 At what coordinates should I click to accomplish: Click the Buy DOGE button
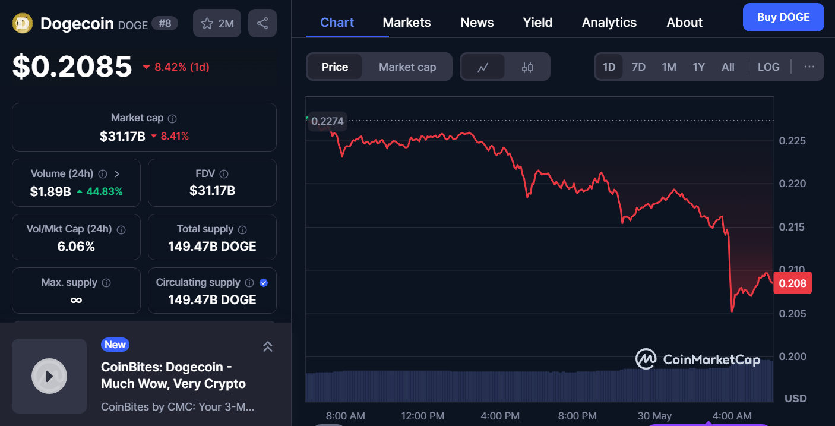[x=783, y=17]
